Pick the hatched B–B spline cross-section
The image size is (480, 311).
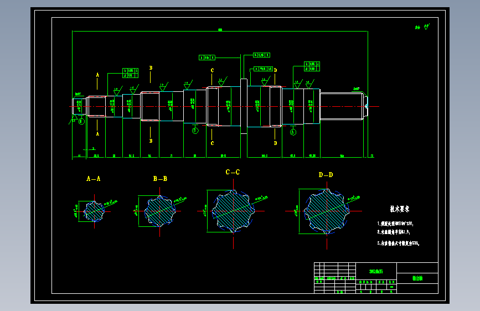[160, 211]
